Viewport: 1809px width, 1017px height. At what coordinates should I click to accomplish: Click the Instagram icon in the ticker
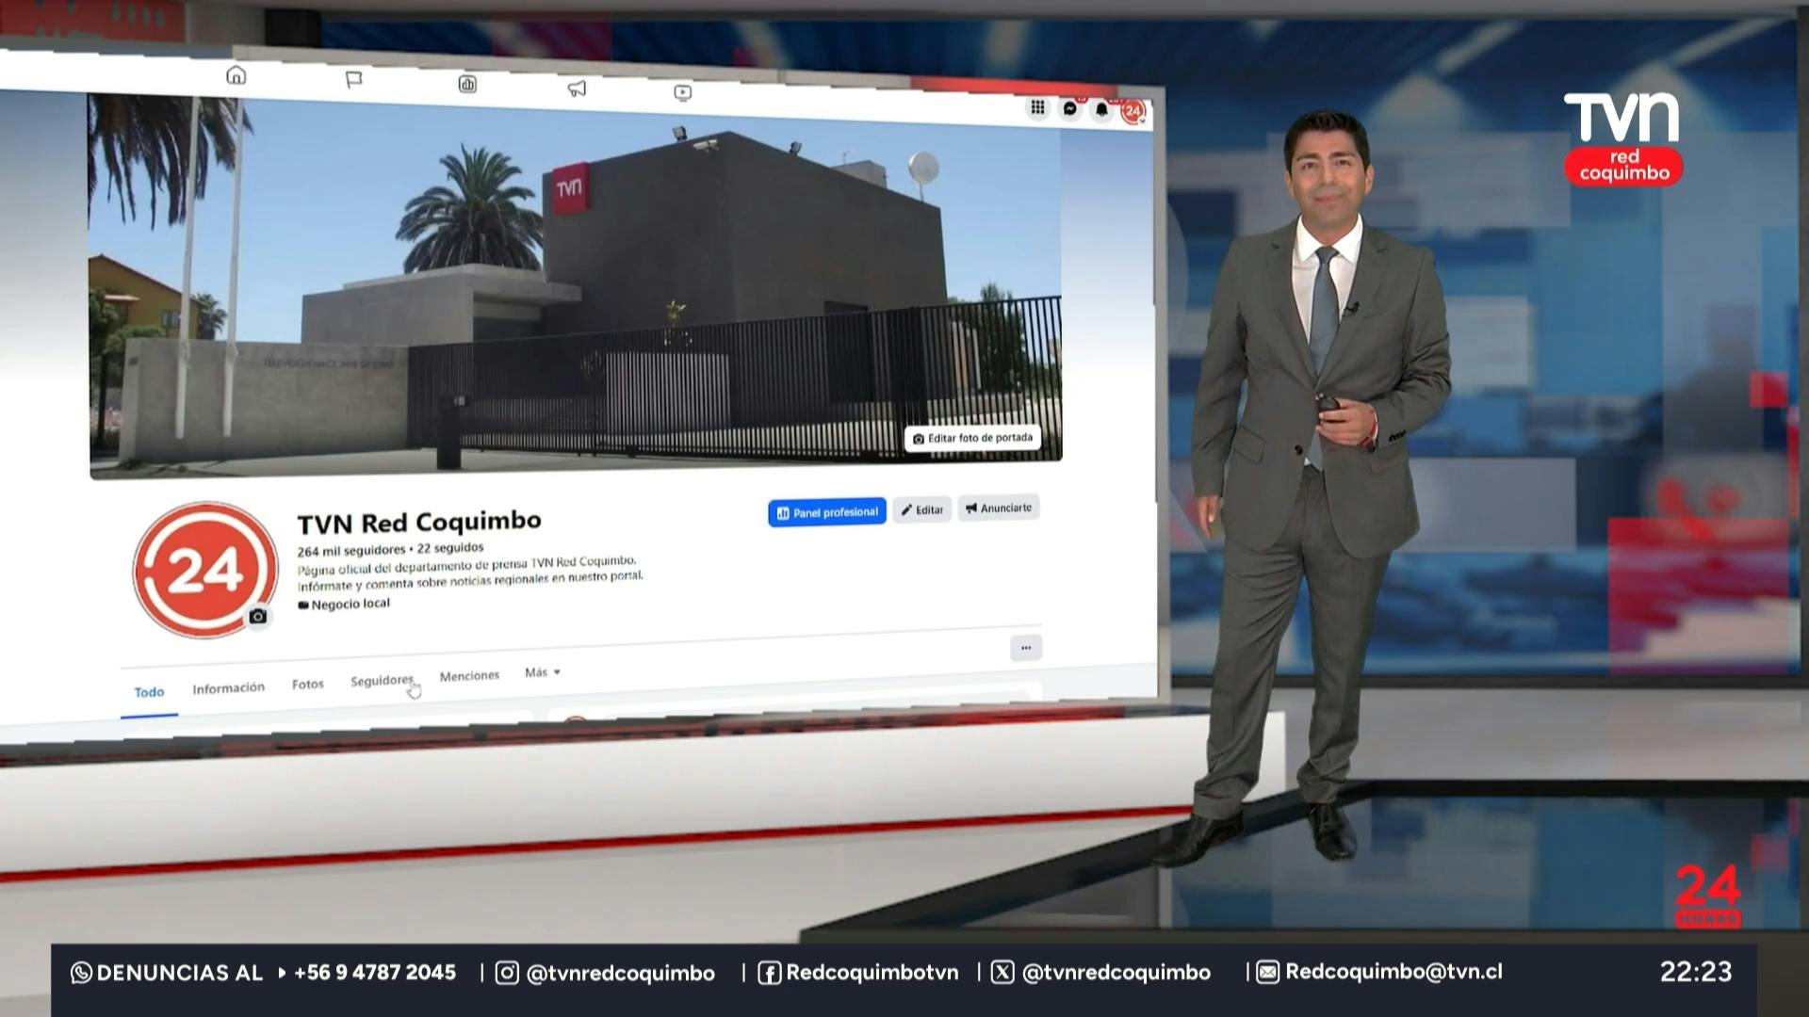coord(507,973)
